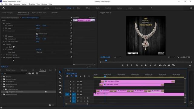Create an ellipse mask under Opacity
The width and height of the screenshot is (194, 109).
tap(7, 47)
